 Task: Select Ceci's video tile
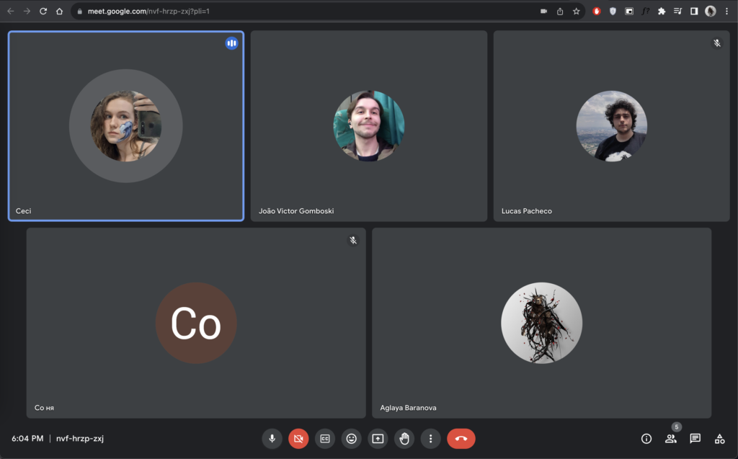tap(126, 126)
